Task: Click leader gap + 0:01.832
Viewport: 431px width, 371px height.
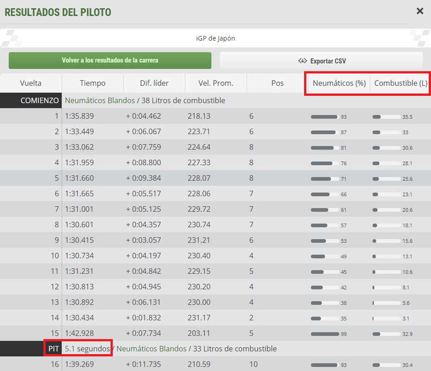Action: (x=143, y=318)
